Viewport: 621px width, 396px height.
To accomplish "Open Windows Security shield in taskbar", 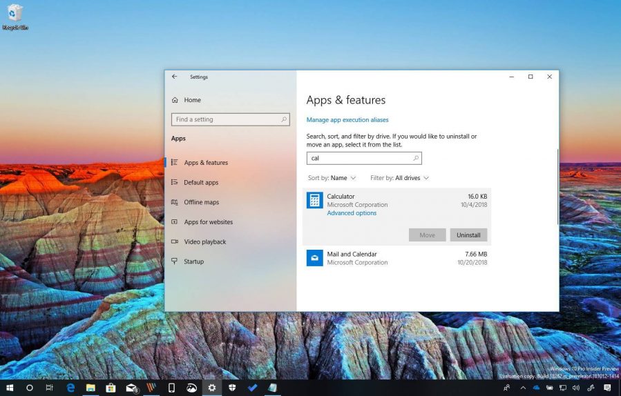I will click(232, 388).
